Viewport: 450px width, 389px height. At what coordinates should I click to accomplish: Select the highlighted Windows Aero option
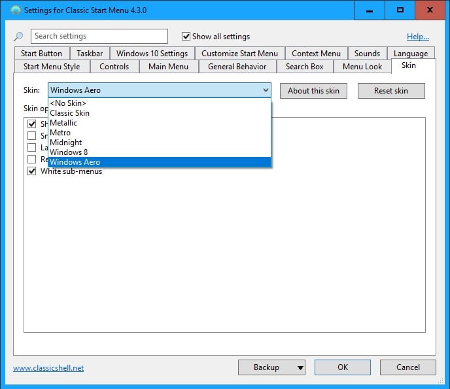coord(160,162)
